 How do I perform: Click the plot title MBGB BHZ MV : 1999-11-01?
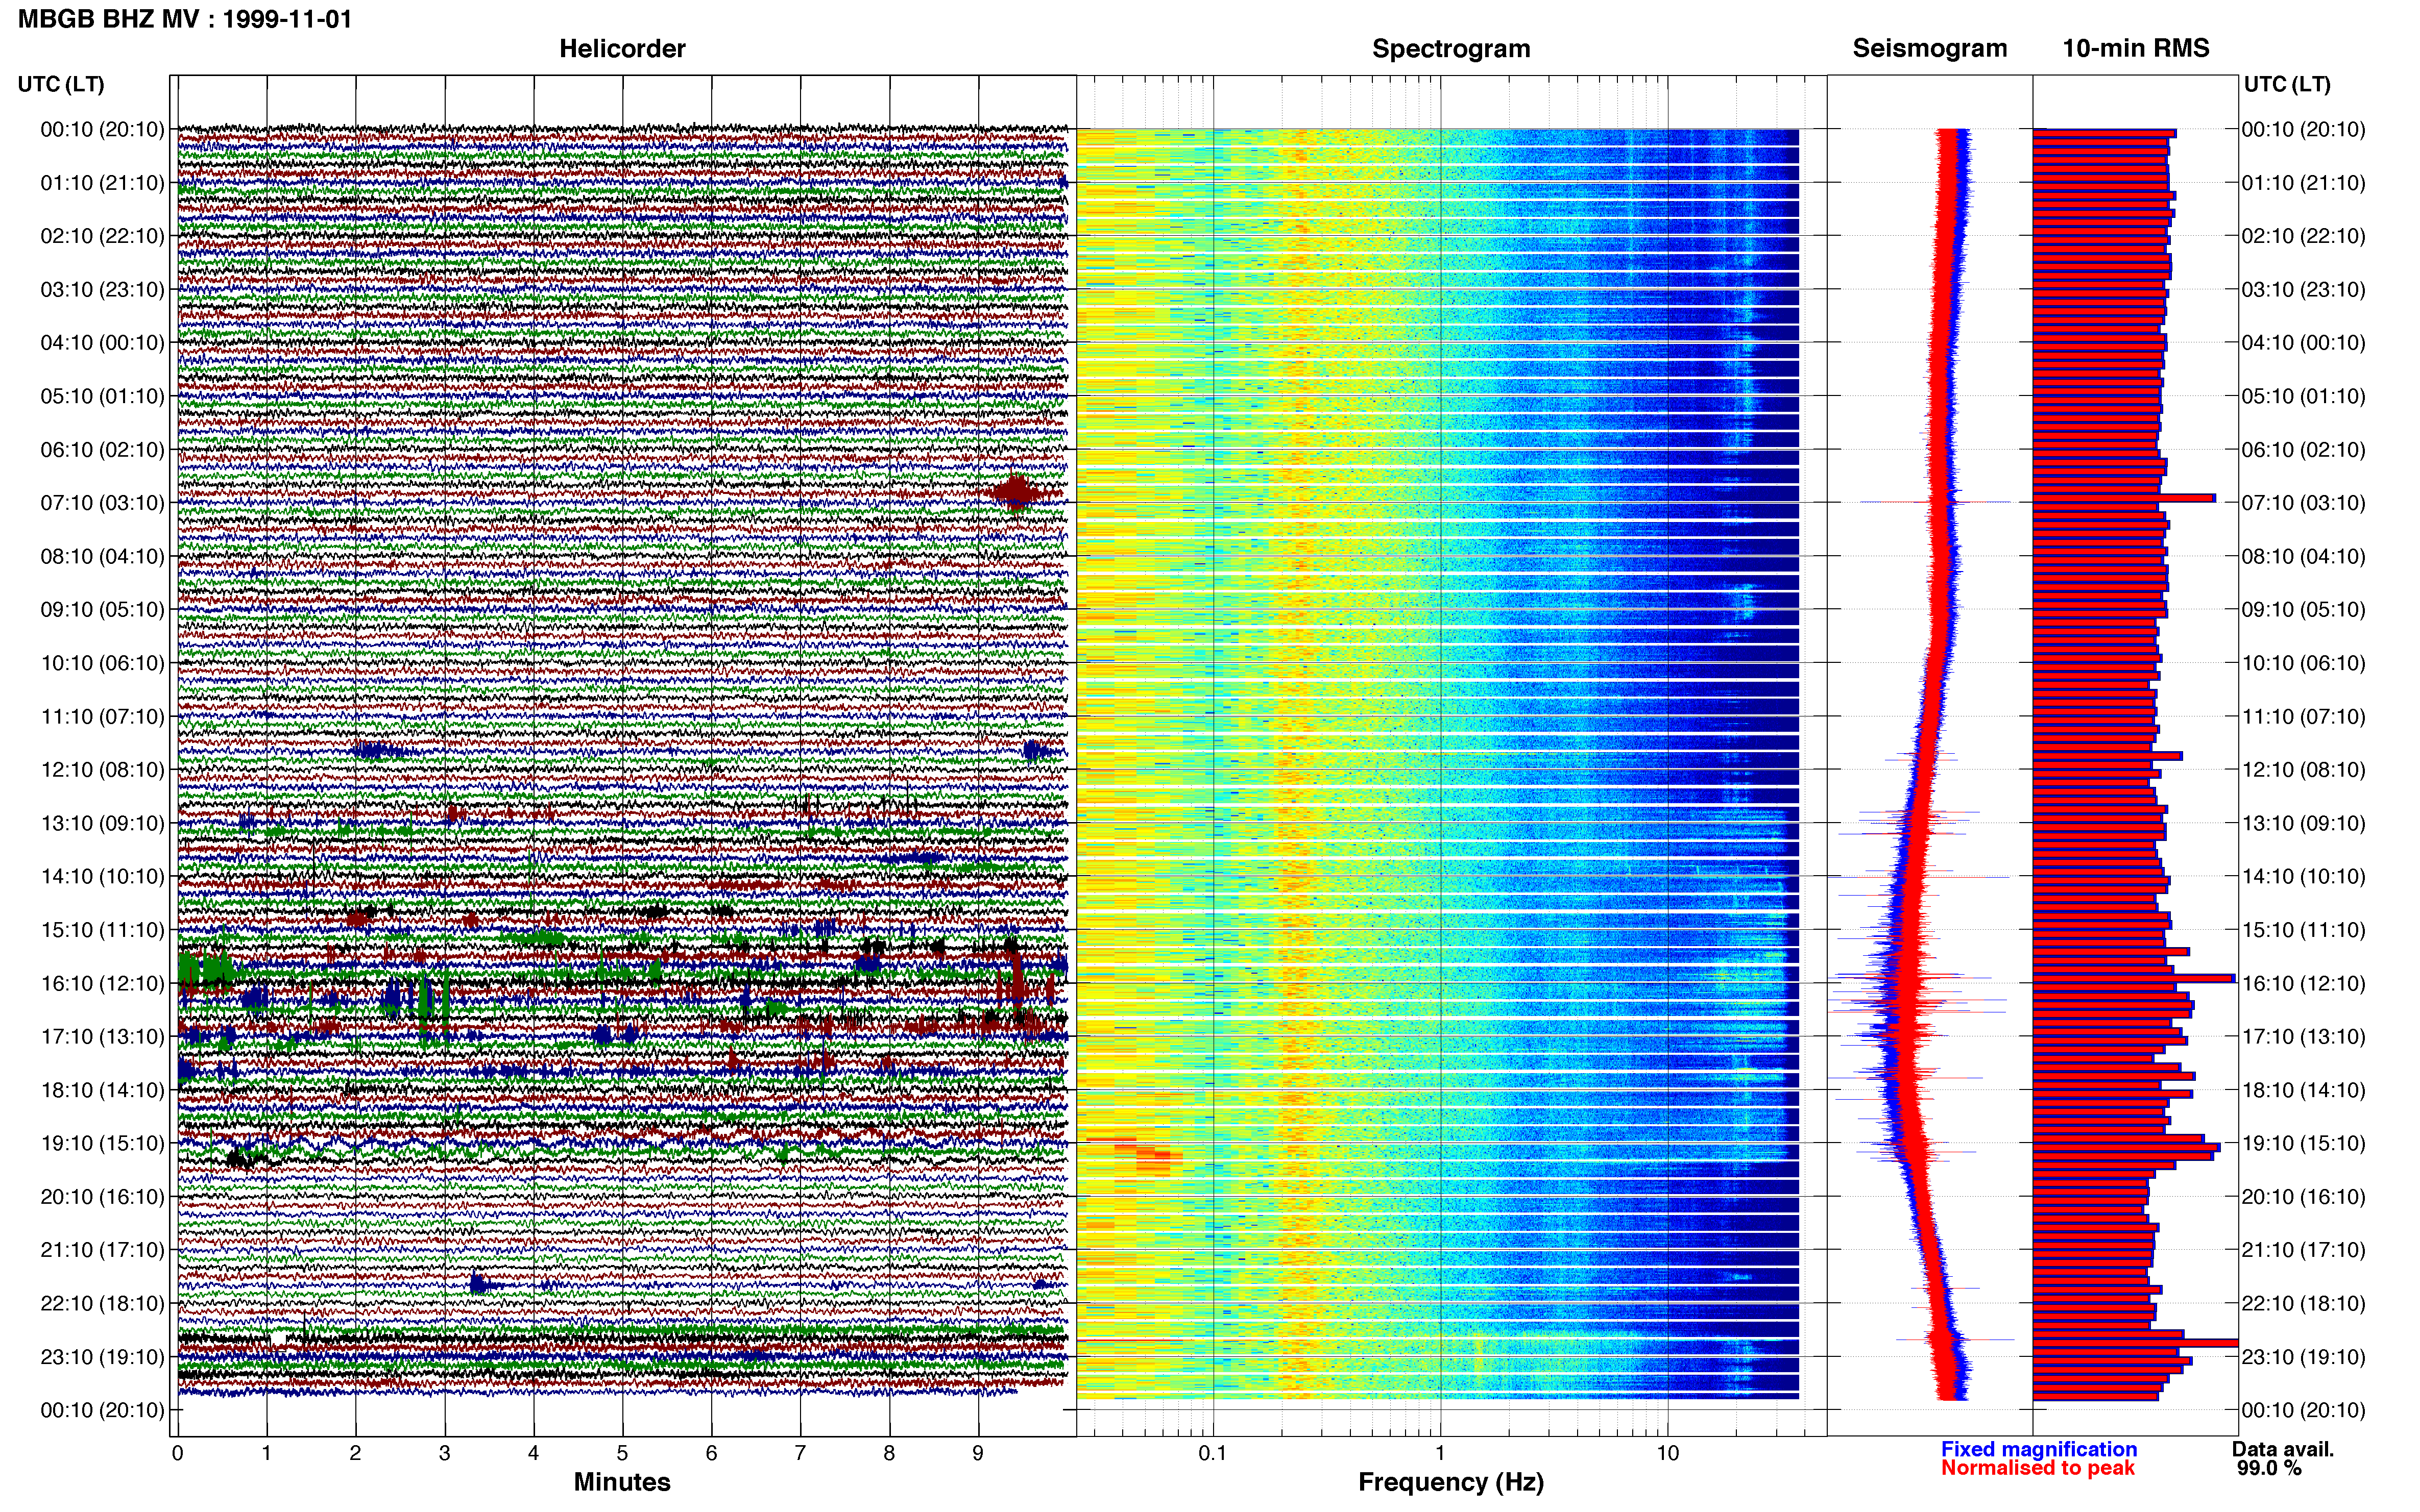pos(185,19)
